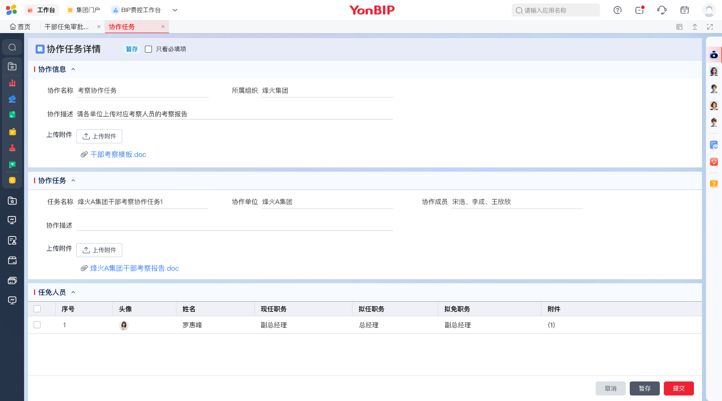Toggle the 只看必填项 checkbox

point(148,49)
